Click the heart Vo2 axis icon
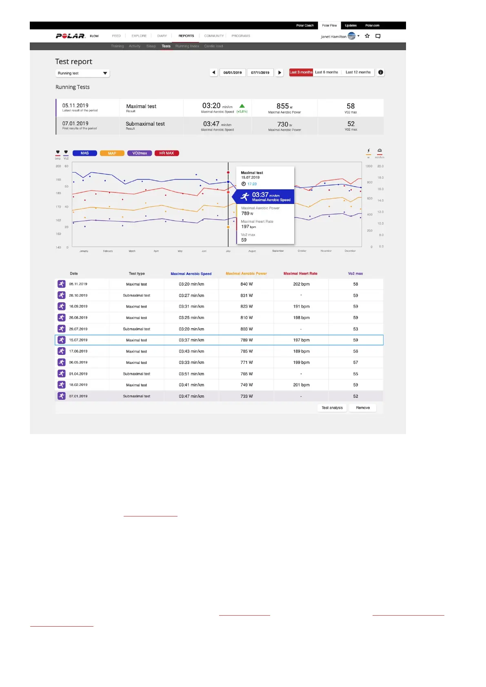This screenshot has height=687, width=486. click(66, 152)
